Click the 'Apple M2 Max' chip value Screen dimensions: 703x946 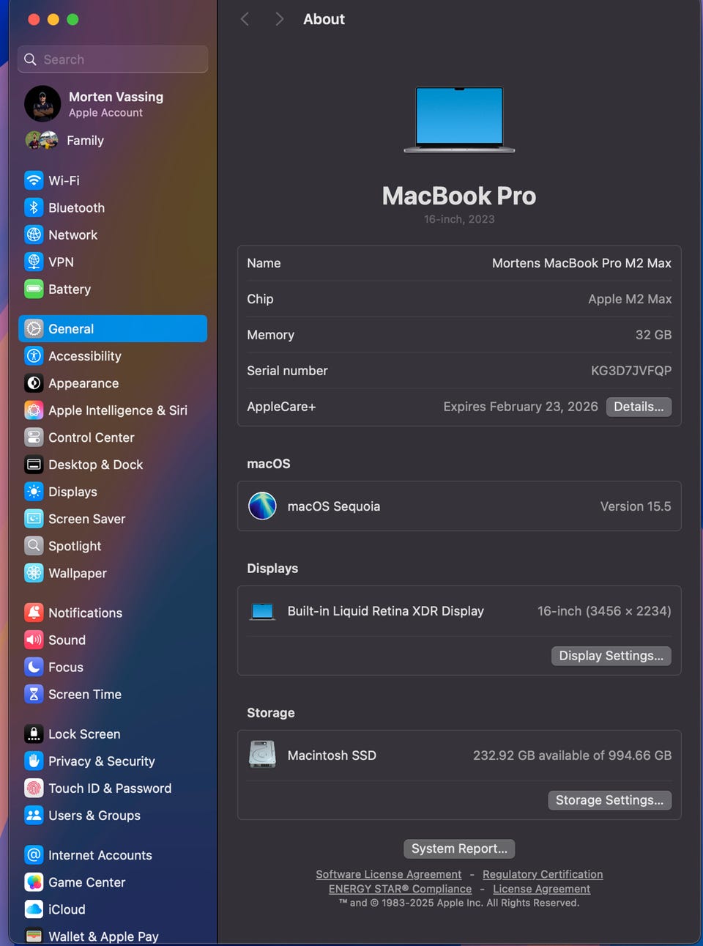[x=630, y=299]
